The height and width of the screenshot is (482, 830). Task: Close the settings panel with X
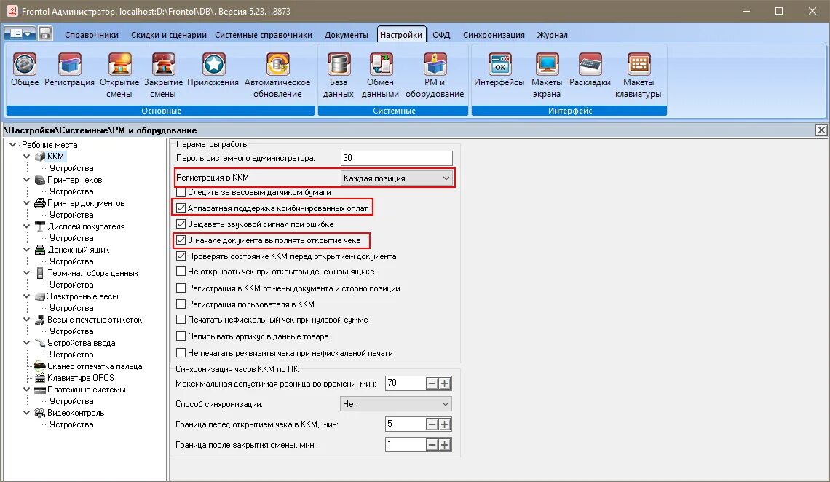(x=821, y=130)
